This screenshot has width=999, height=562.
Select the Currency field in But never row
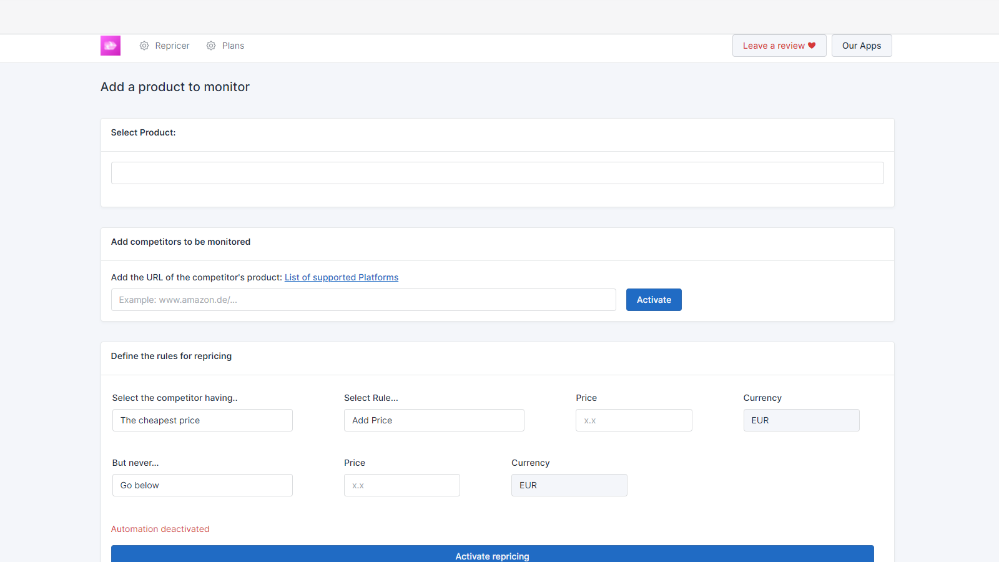569,485
